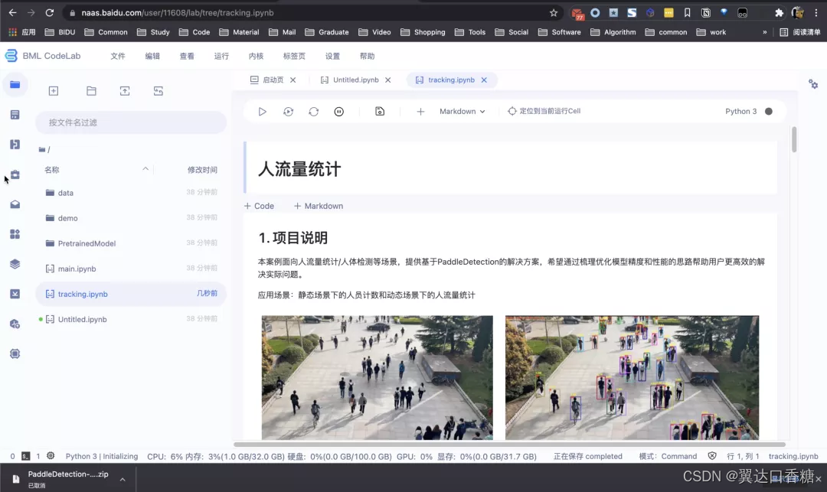Refresh the file list
The image size is (827, 492).
(x=158, y=90)
